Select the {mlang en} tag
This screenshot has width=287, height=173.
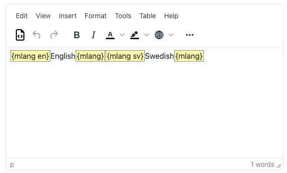(30, 56)
